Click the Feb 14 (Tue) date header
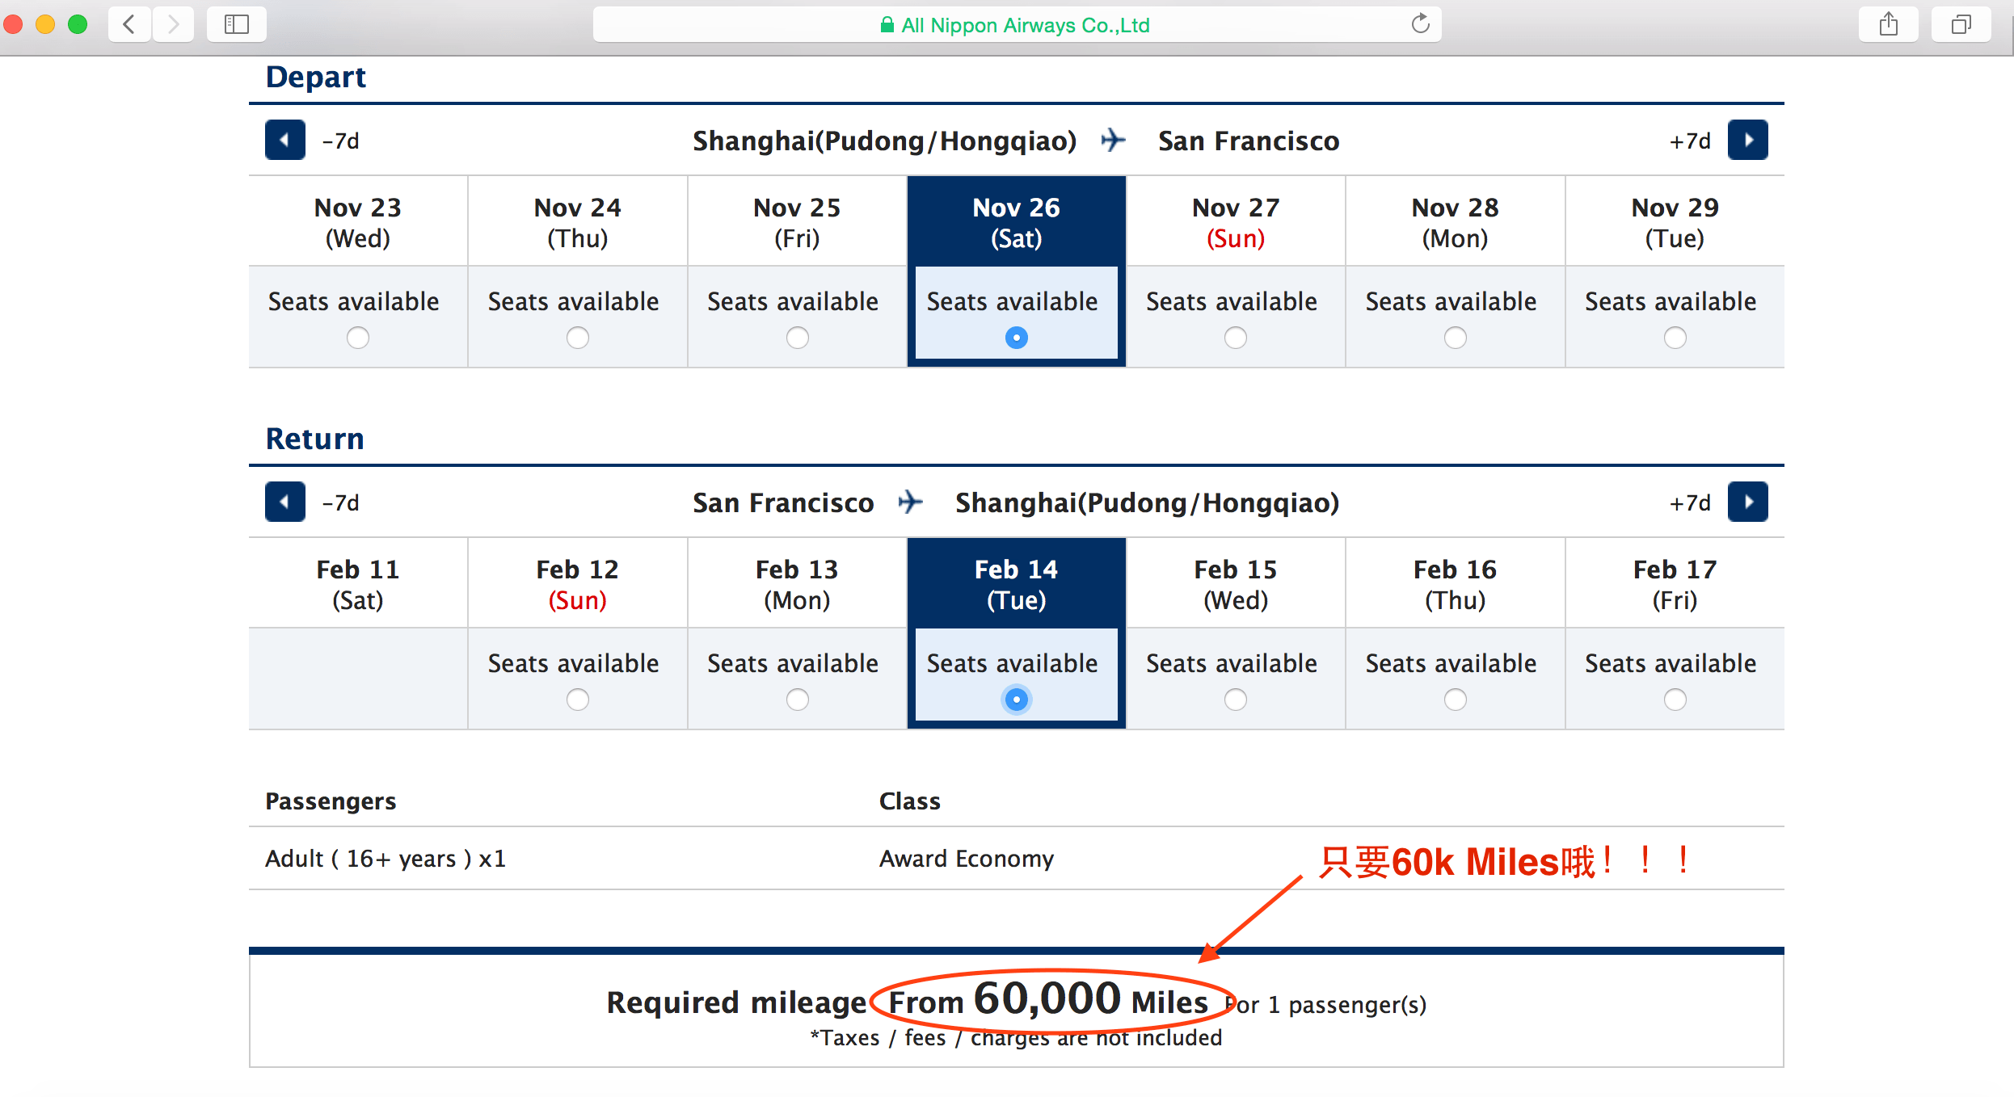The width and height of the screenshot is (2014, 1097). (x=1017, y=584)
